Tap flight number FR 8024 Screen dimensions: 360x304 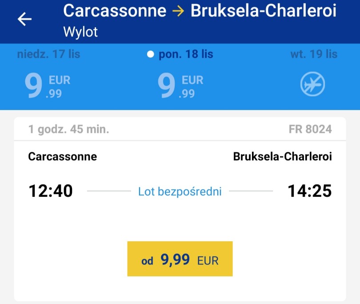pos(310,129)
